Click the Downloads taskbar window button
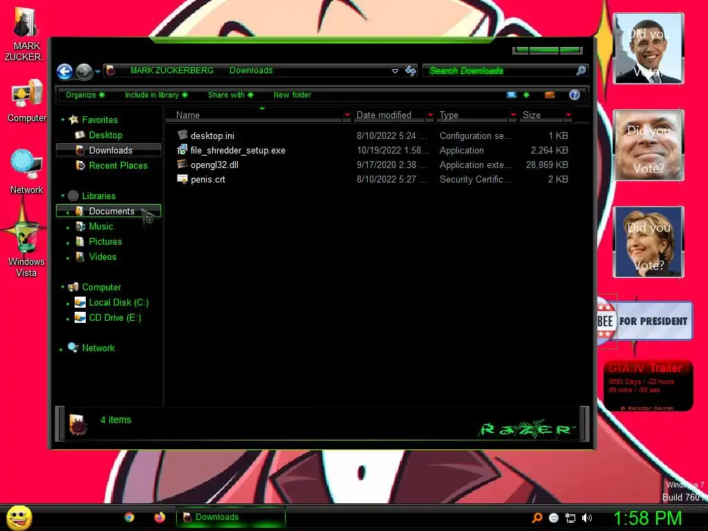This screenshot has width=708, height=531. click(231, 517)
